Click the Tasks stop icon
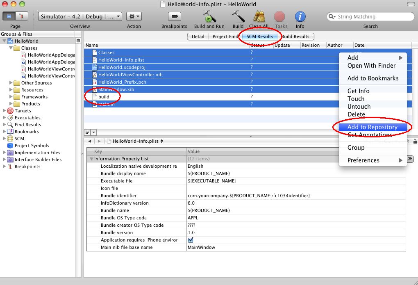Image resolution: width=418 pixels, height=285 pixels. pos(279,16)
